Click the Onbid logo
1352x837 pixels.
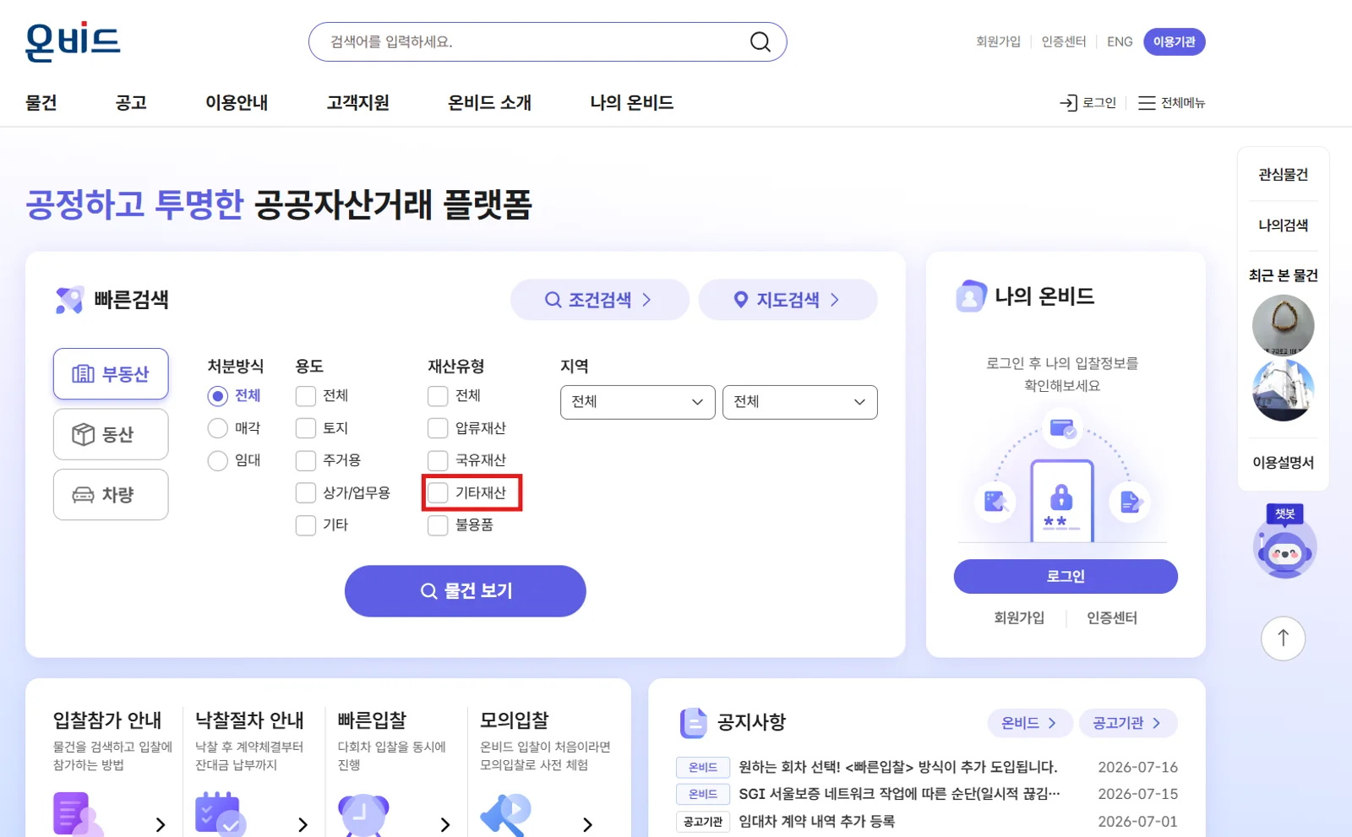click(73, 41)
